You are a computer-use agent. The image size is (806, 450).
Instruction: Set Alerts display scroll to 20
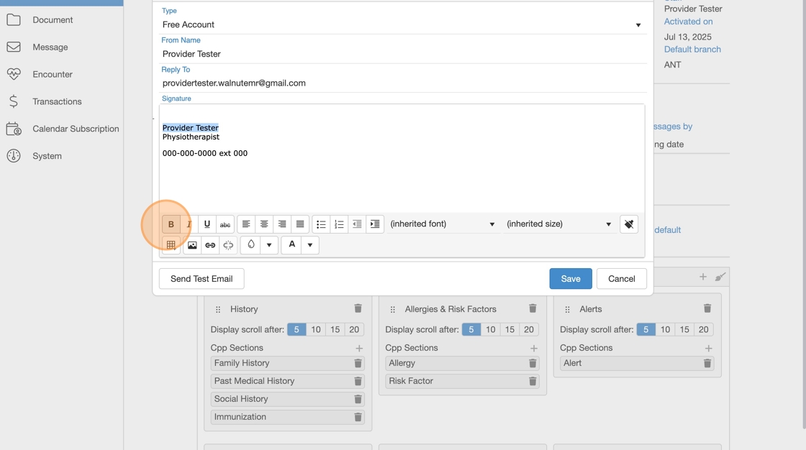point(703,329)
